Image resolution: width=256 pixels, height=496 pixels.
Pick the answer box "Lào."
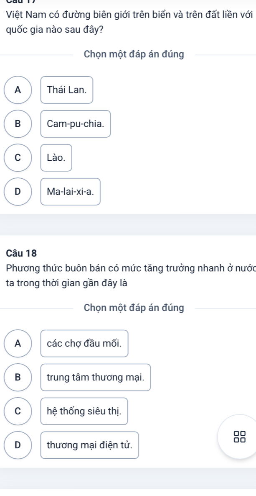56,157
